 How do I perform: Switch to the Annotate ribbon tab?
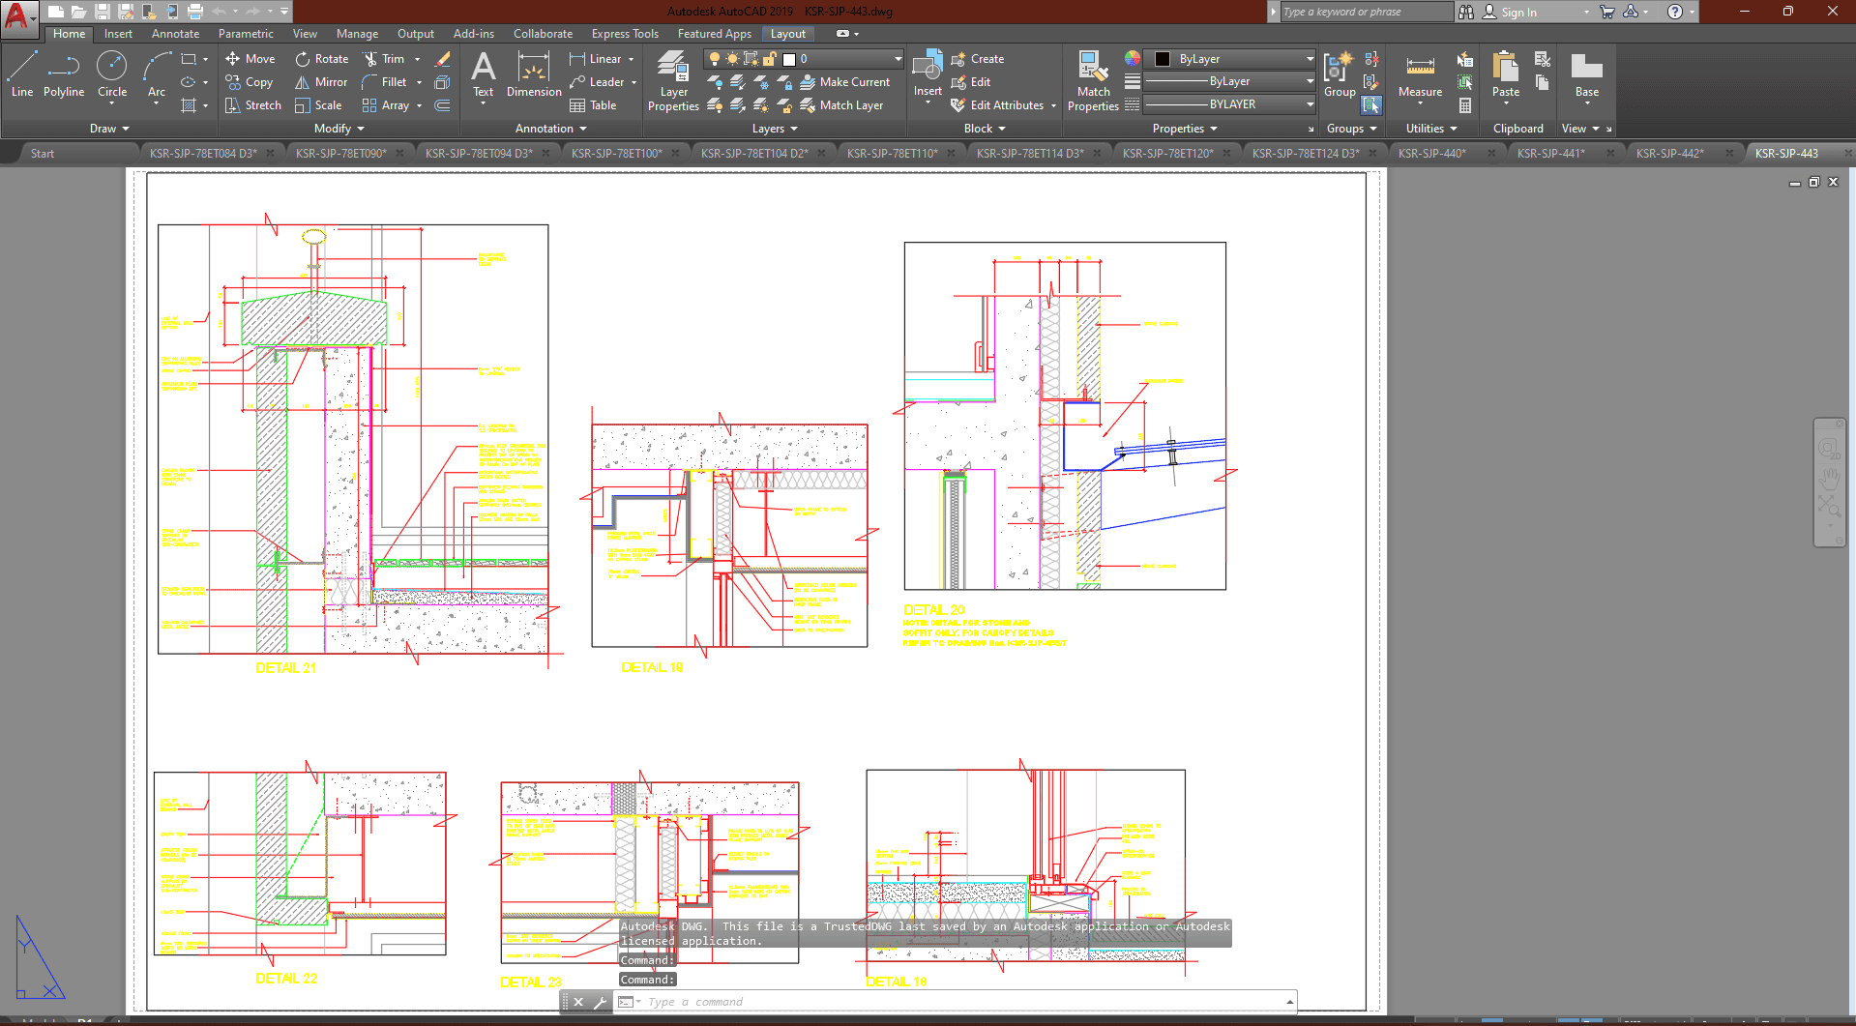175,34
